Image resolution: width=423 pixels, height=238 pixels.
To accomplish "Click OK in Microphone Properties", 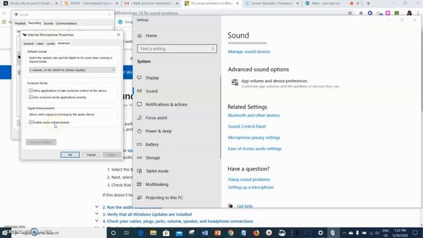I will pos(70,155).
